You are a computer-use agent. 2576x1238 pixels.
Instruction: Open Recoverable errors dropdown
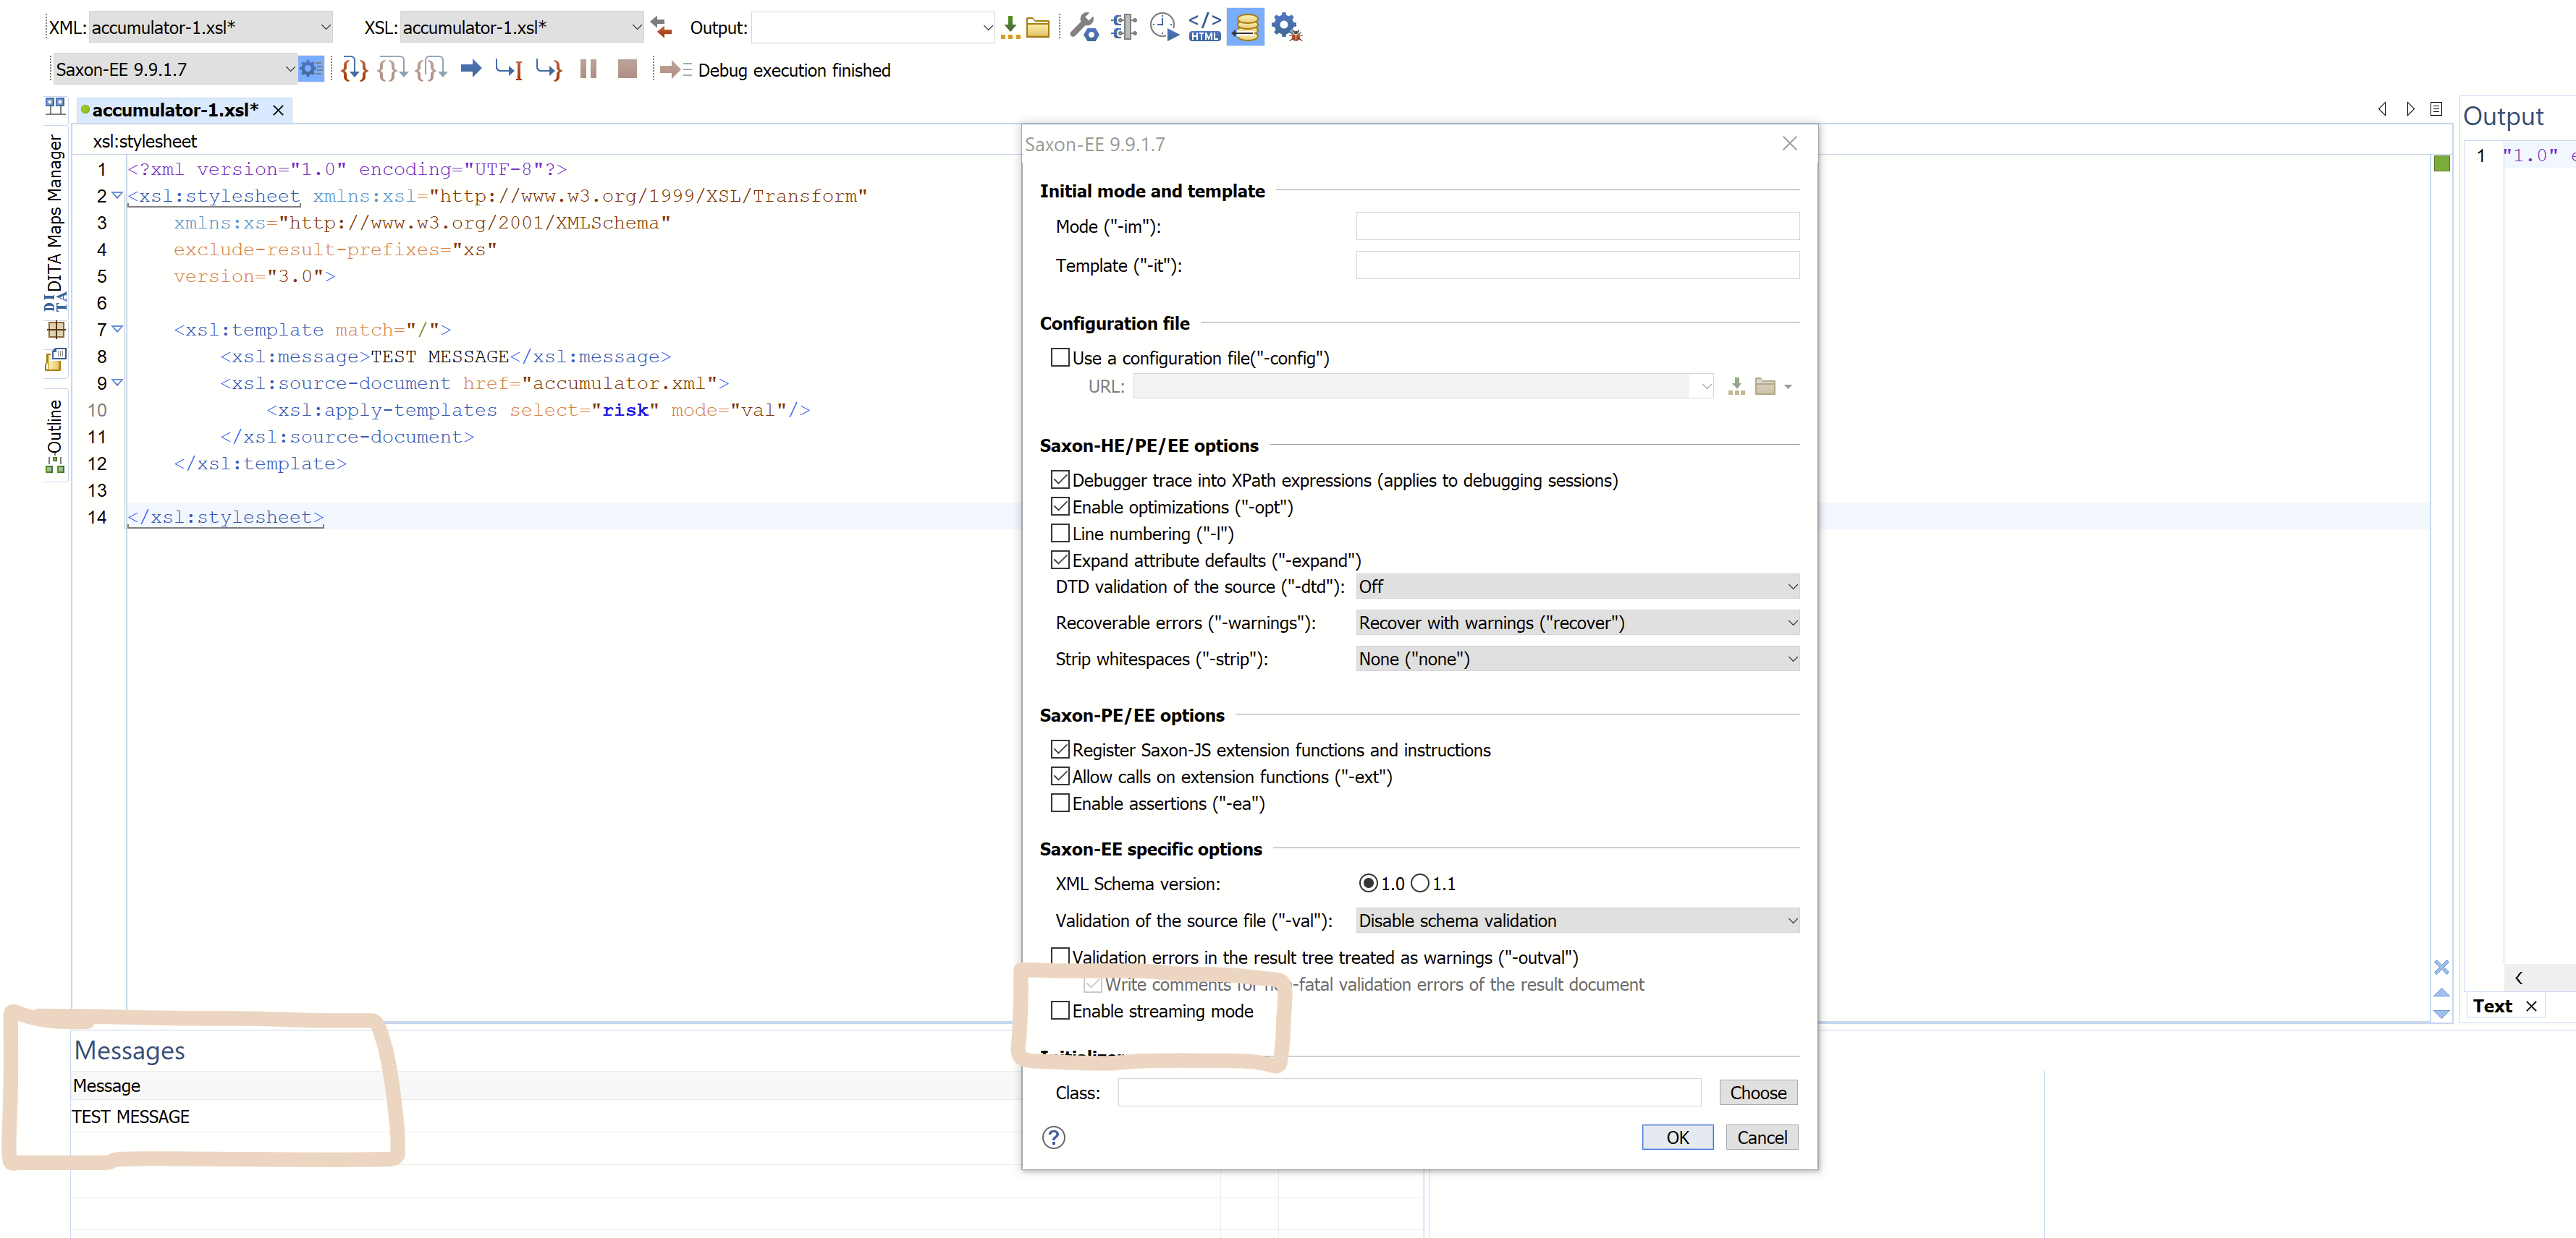[1577, 623]
